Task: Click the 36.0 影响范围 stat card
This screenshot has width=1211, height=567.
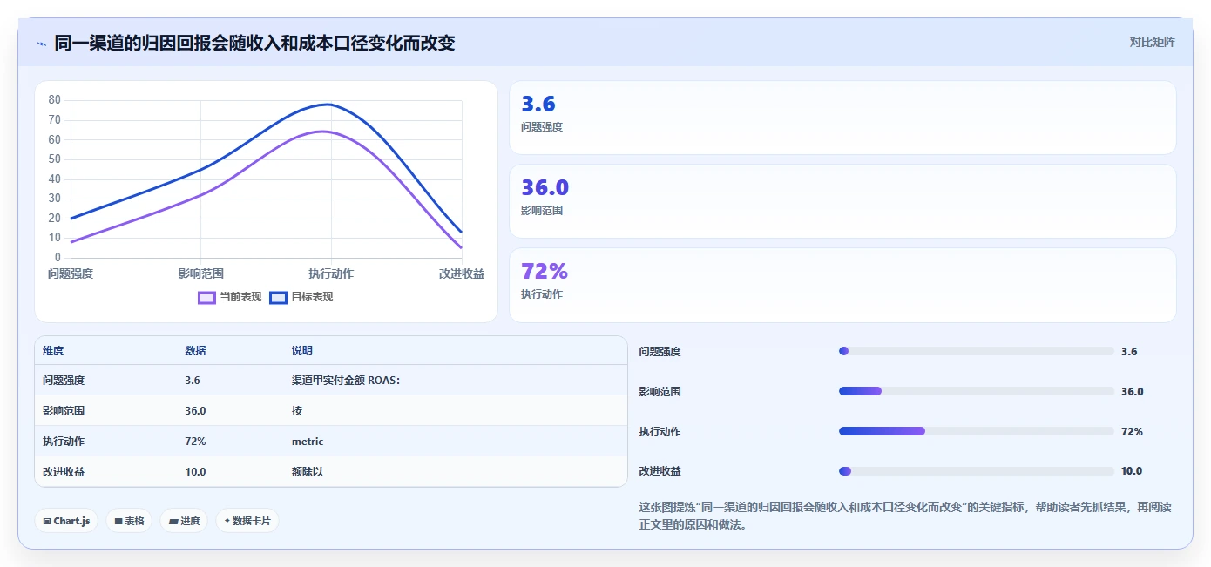Action: (842, 201)
